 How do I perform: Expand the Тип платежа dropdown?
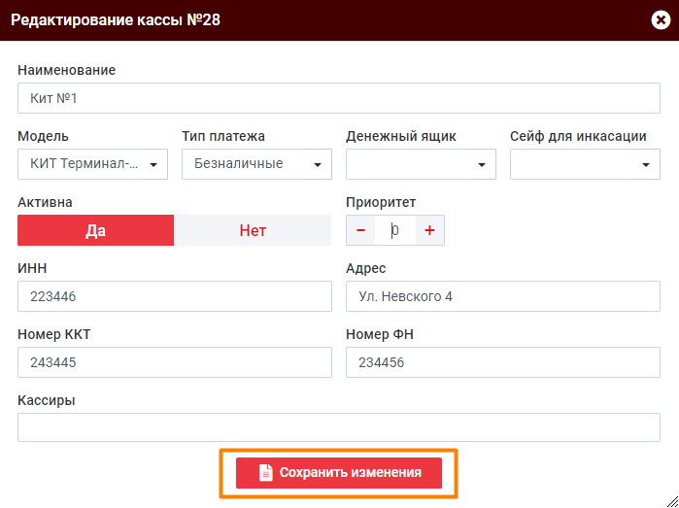coord(256,164)
